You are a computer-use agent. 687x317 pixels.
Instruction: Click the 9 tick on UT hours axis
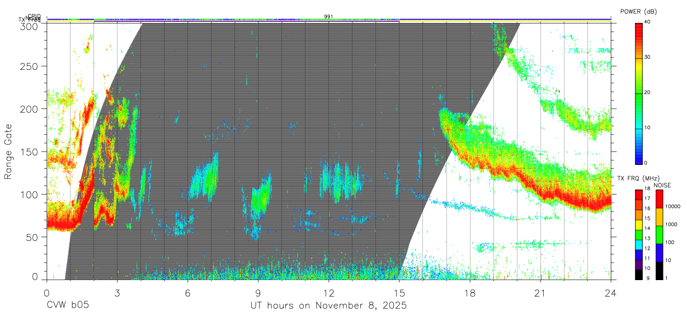[258, 292]
